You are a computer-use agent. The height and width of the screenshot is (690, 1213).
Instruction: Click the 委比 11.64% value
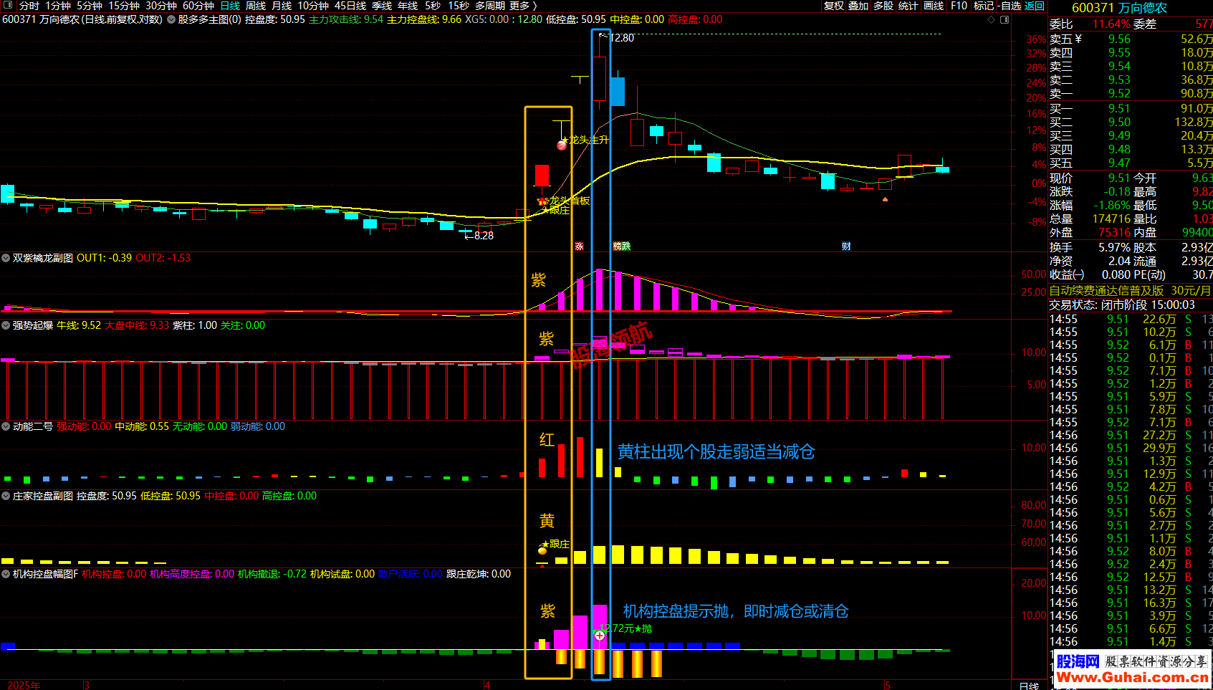tap(1111, 24)
